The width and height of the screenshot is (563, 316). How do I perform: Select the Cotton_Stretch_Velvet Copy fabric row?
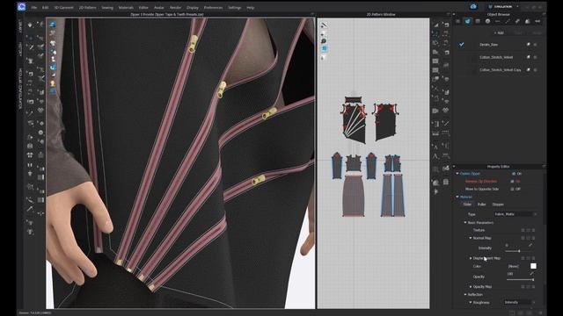(499, 70)
